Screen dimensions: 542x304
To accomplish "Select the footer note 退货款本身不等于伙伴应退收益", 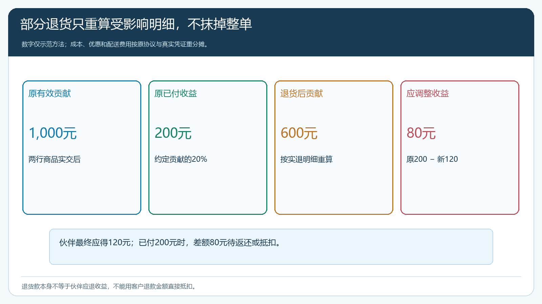I will (109, 286).
